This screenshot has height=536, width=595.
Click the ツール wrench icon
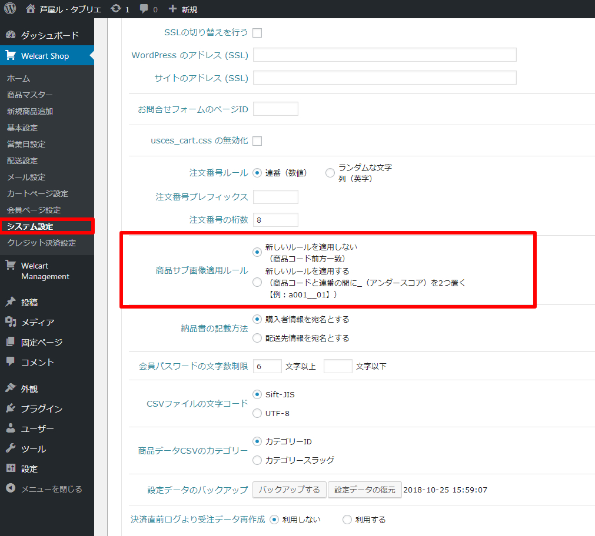[11, 448]
